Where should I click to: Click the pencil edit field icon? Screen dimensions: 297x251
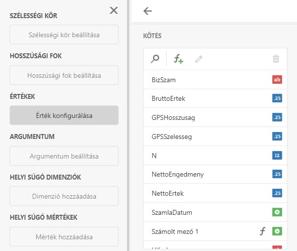[199, 59]
